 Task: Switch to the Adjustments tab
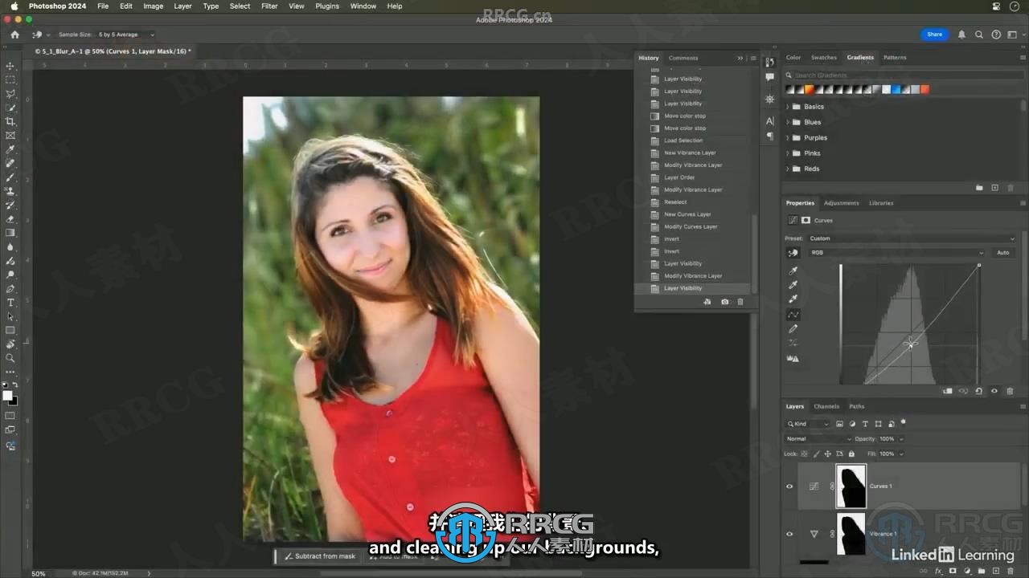[842, 203]
